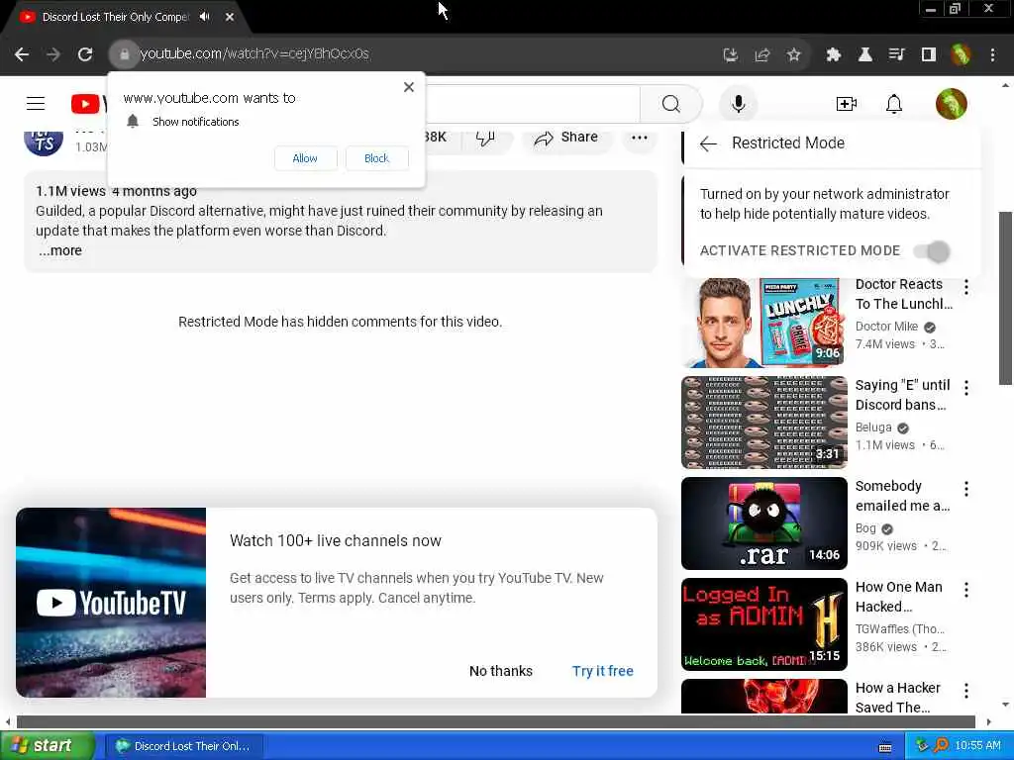Open Chrome labs flask icon
The height and width of the screenshot is (760, 1014).
point(864,55)
